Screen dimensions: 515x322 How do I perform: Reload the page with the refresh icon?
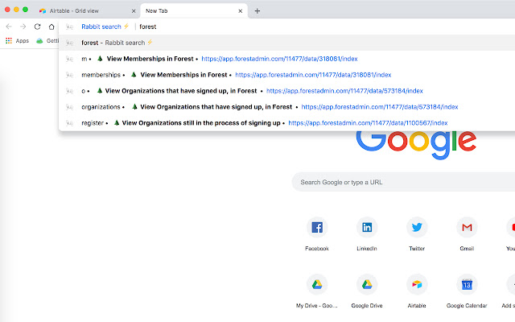tap(38, 27)
